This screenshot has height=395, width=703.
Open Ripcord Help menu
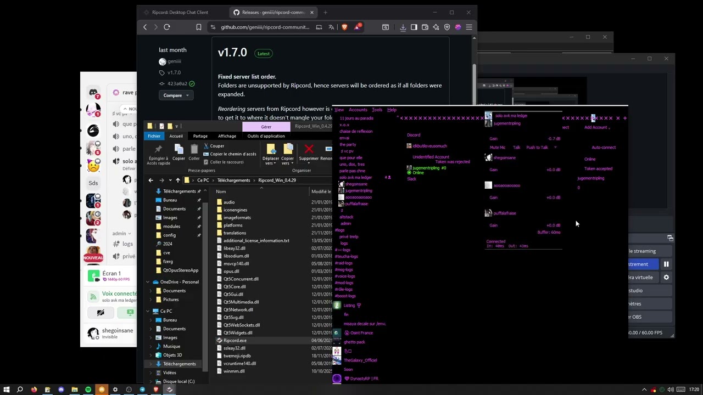(392, 110)
